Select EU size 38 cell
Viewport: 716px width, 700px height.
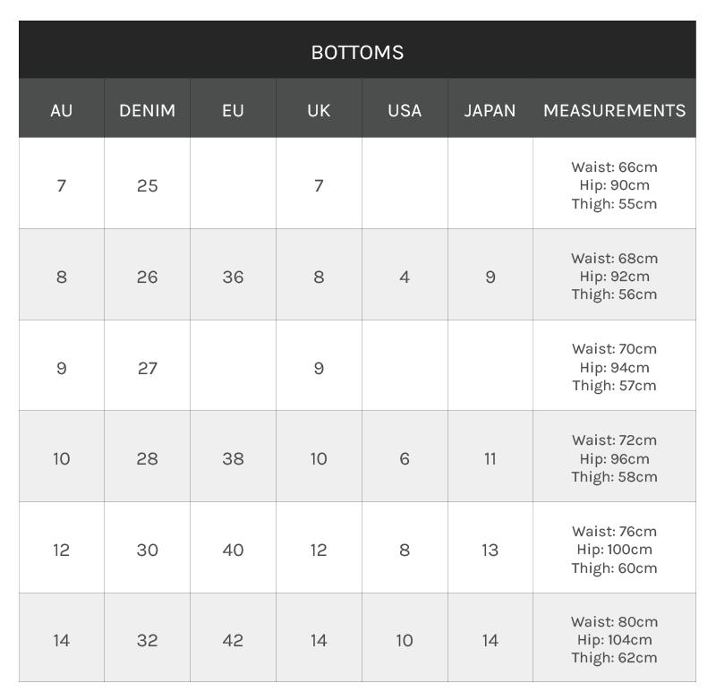233,458
